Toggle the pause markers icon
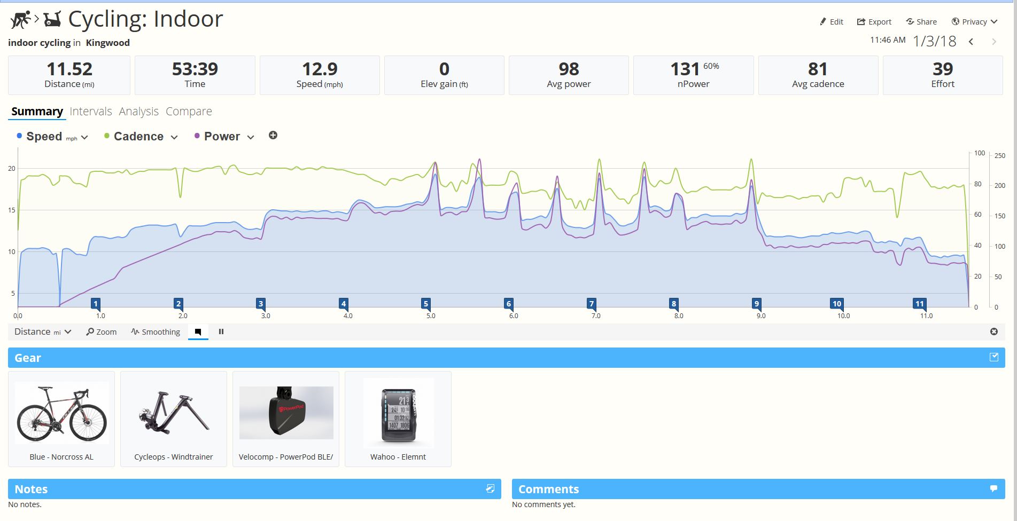 pyautogui.click(x=221, y=332)
